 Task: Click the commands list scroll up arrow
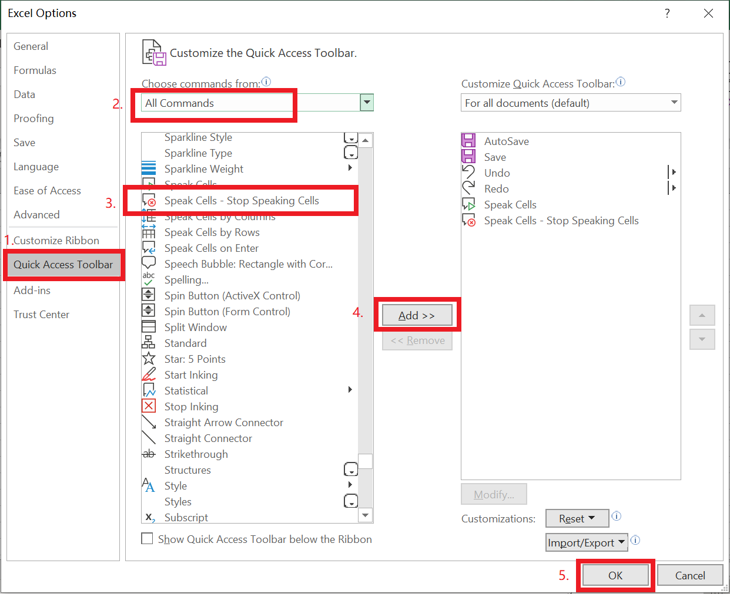366,140
